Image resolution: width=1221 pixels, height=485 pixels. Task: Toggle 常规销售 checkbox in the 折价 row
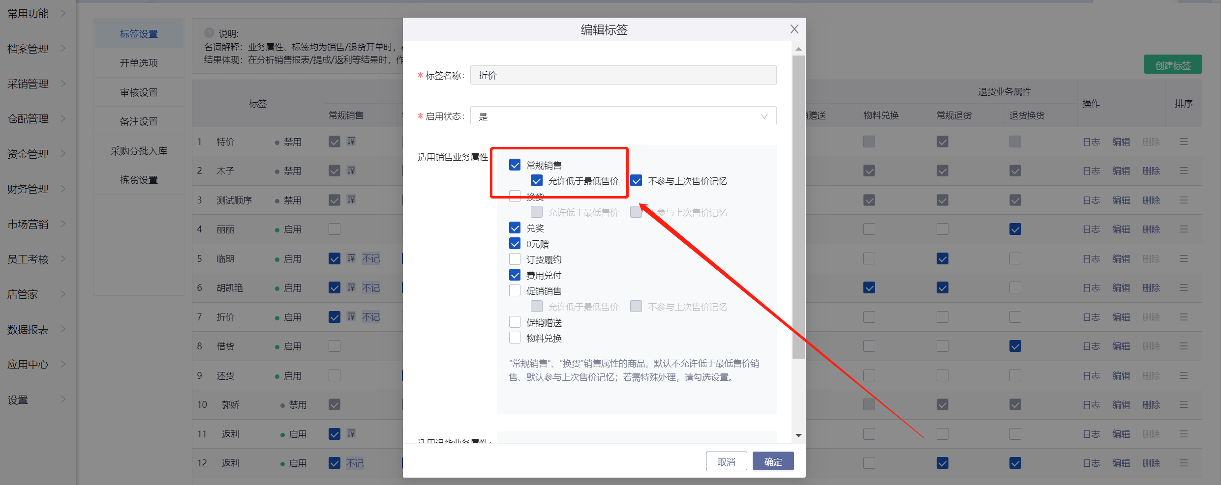[334, 317]
